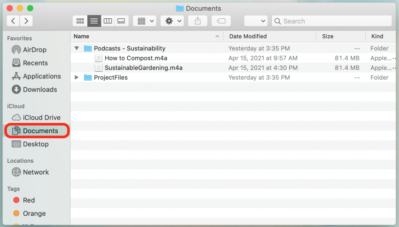Go to Downloads in the sidebar

[40, 90]
